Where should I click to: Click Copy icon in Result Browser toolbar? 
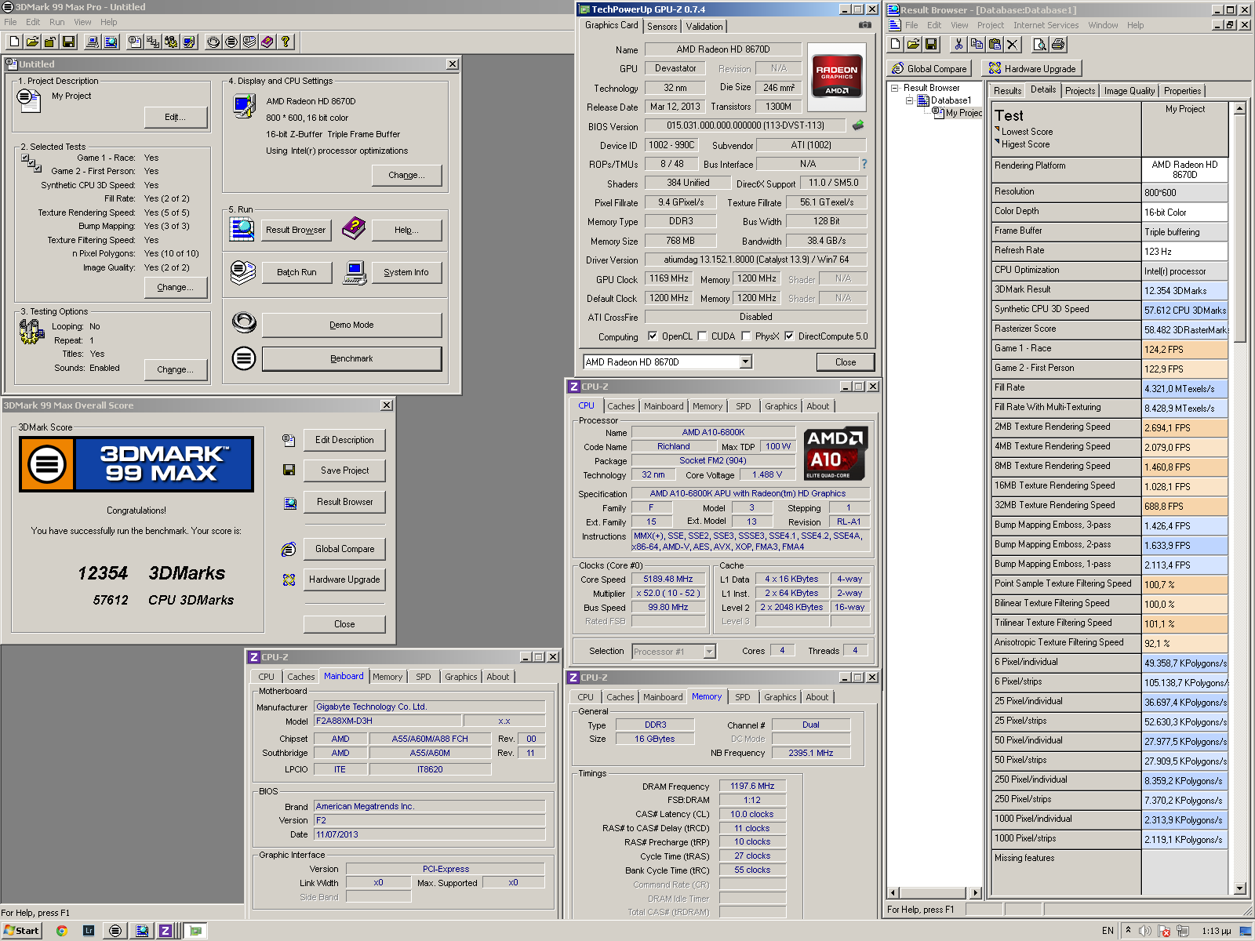click(977, 45)
